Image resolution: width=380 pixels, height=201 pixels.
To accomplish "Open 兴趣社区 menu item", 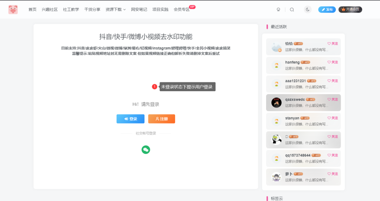I will click(50, 9).
